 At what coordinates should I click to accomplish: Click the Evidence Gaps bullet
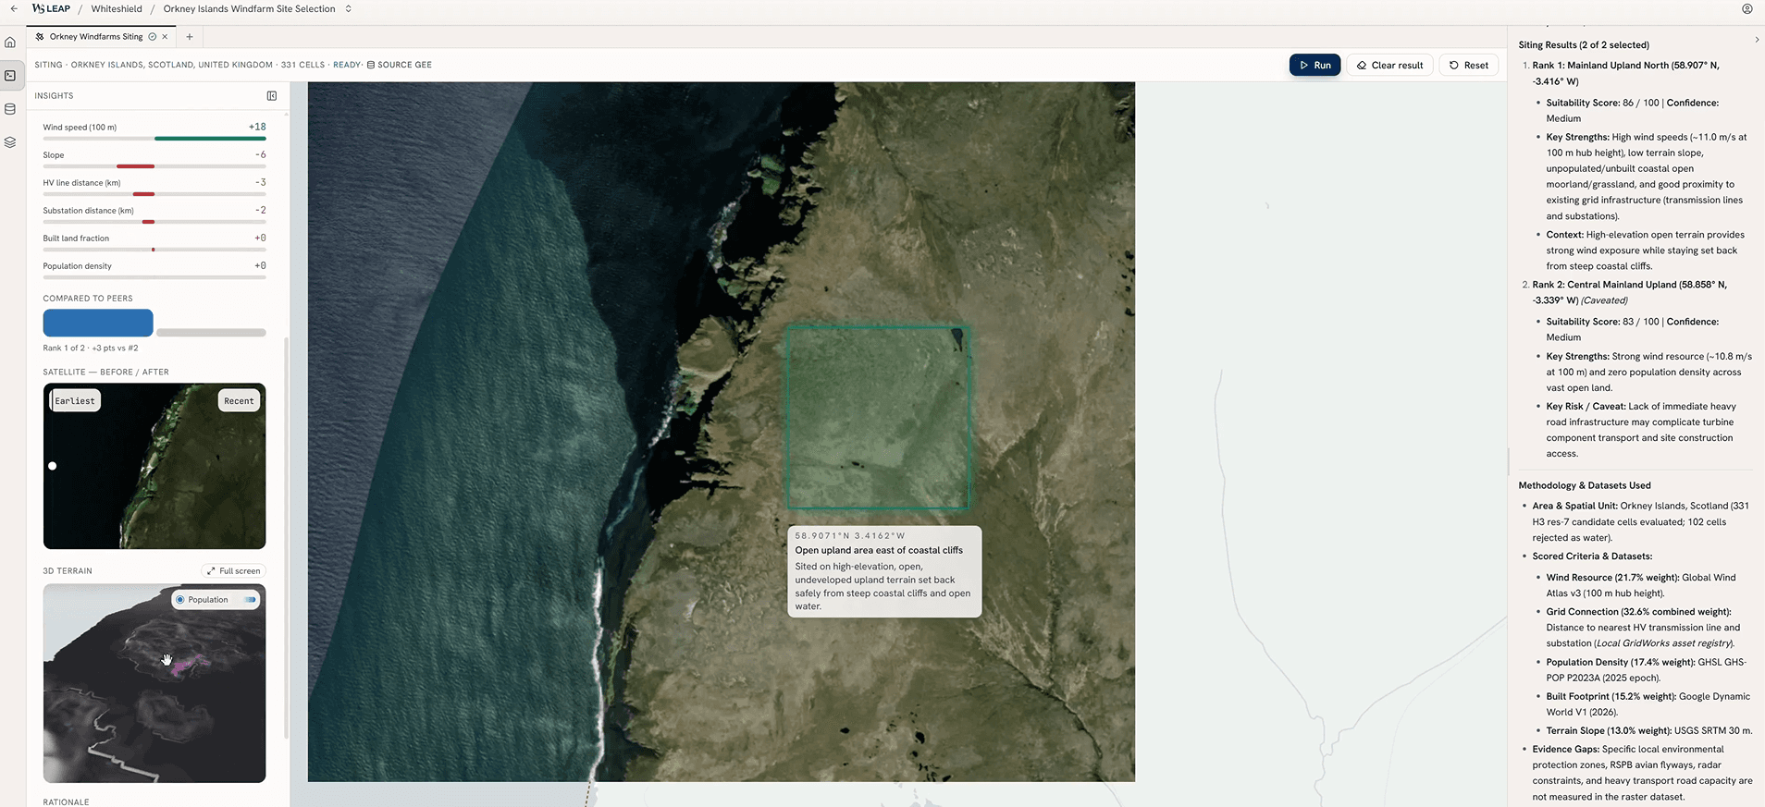[1642, 773]
